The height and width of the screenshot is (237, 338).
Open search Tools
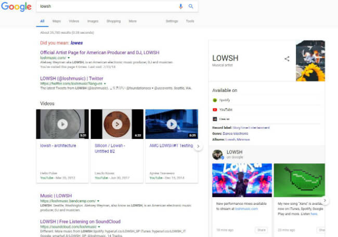pos(190,21)
